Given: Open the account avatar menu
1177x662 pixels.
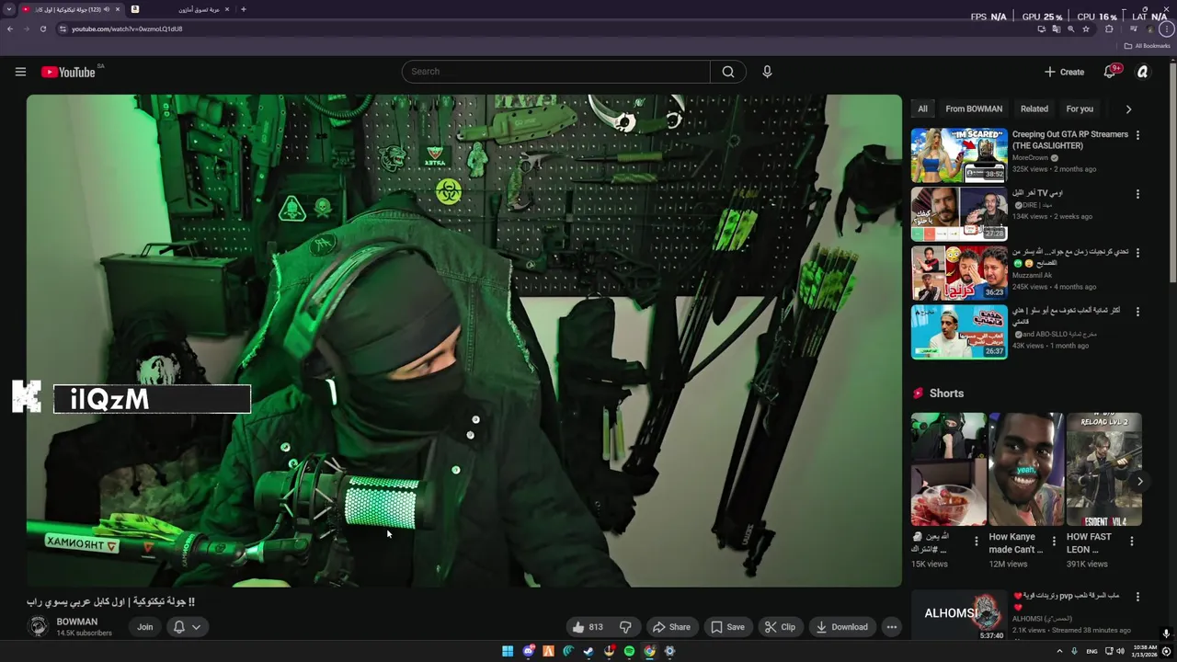Looking at the screenshot, I should 1143,72.
